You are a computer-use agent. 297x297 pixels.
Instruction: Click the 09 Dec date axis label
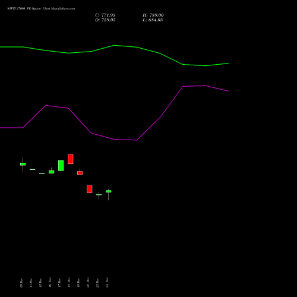(21, 283)
